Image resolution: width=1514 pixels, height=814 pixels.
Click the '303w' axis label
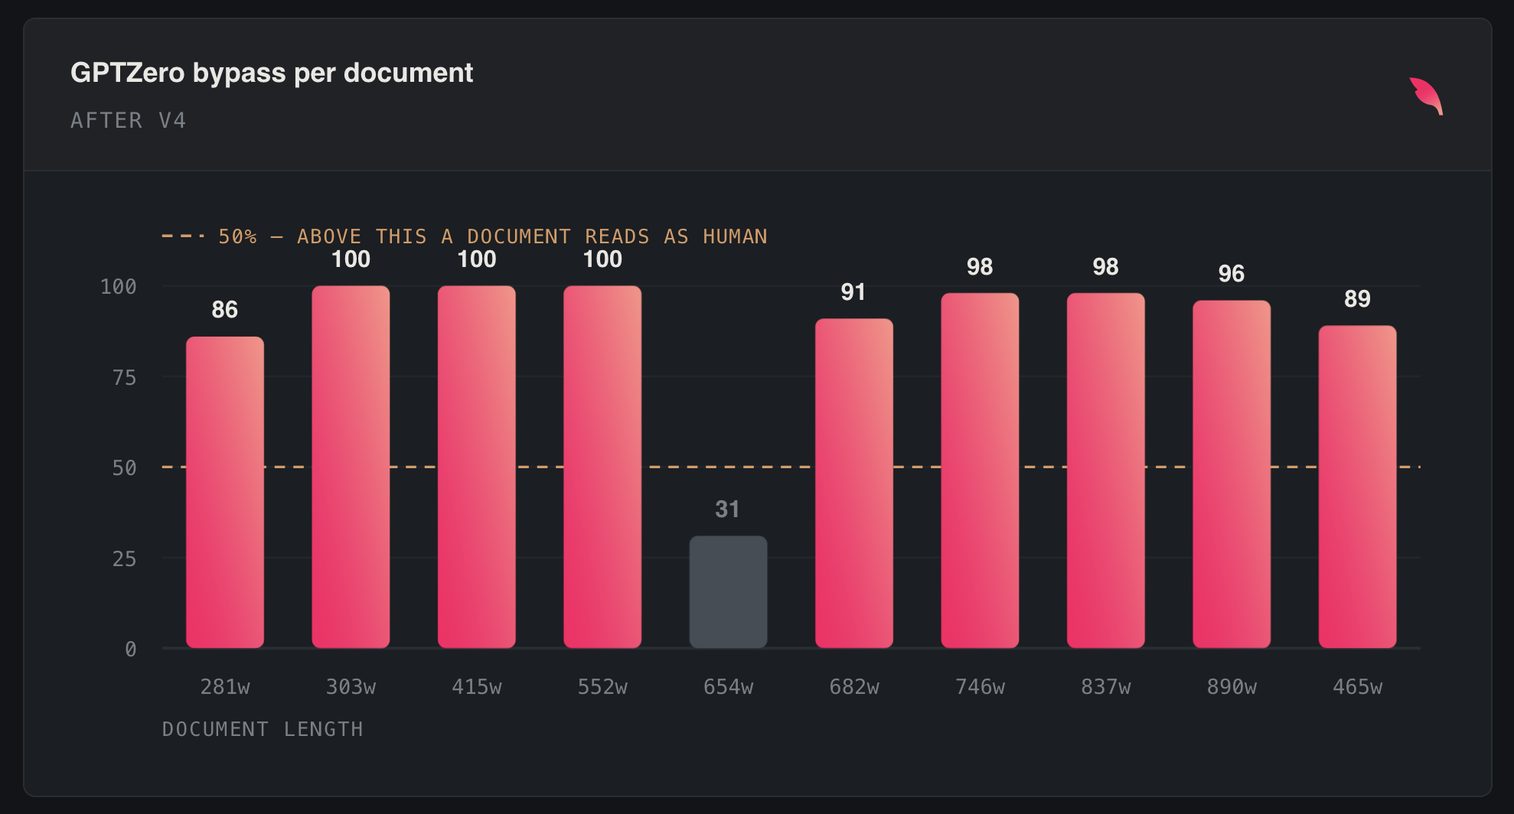tap(351, 687)
